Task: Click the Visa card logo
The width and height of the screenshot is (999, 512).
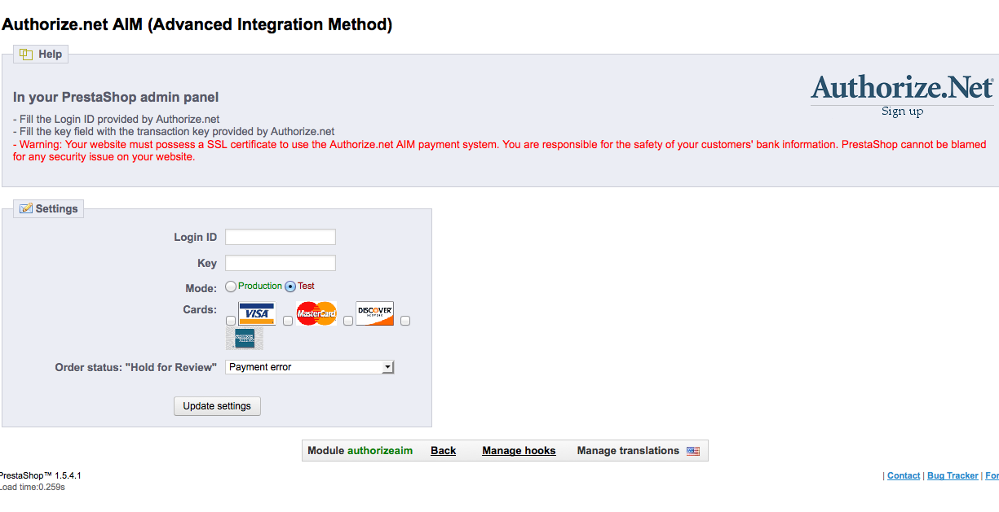Action: point(257,313)
